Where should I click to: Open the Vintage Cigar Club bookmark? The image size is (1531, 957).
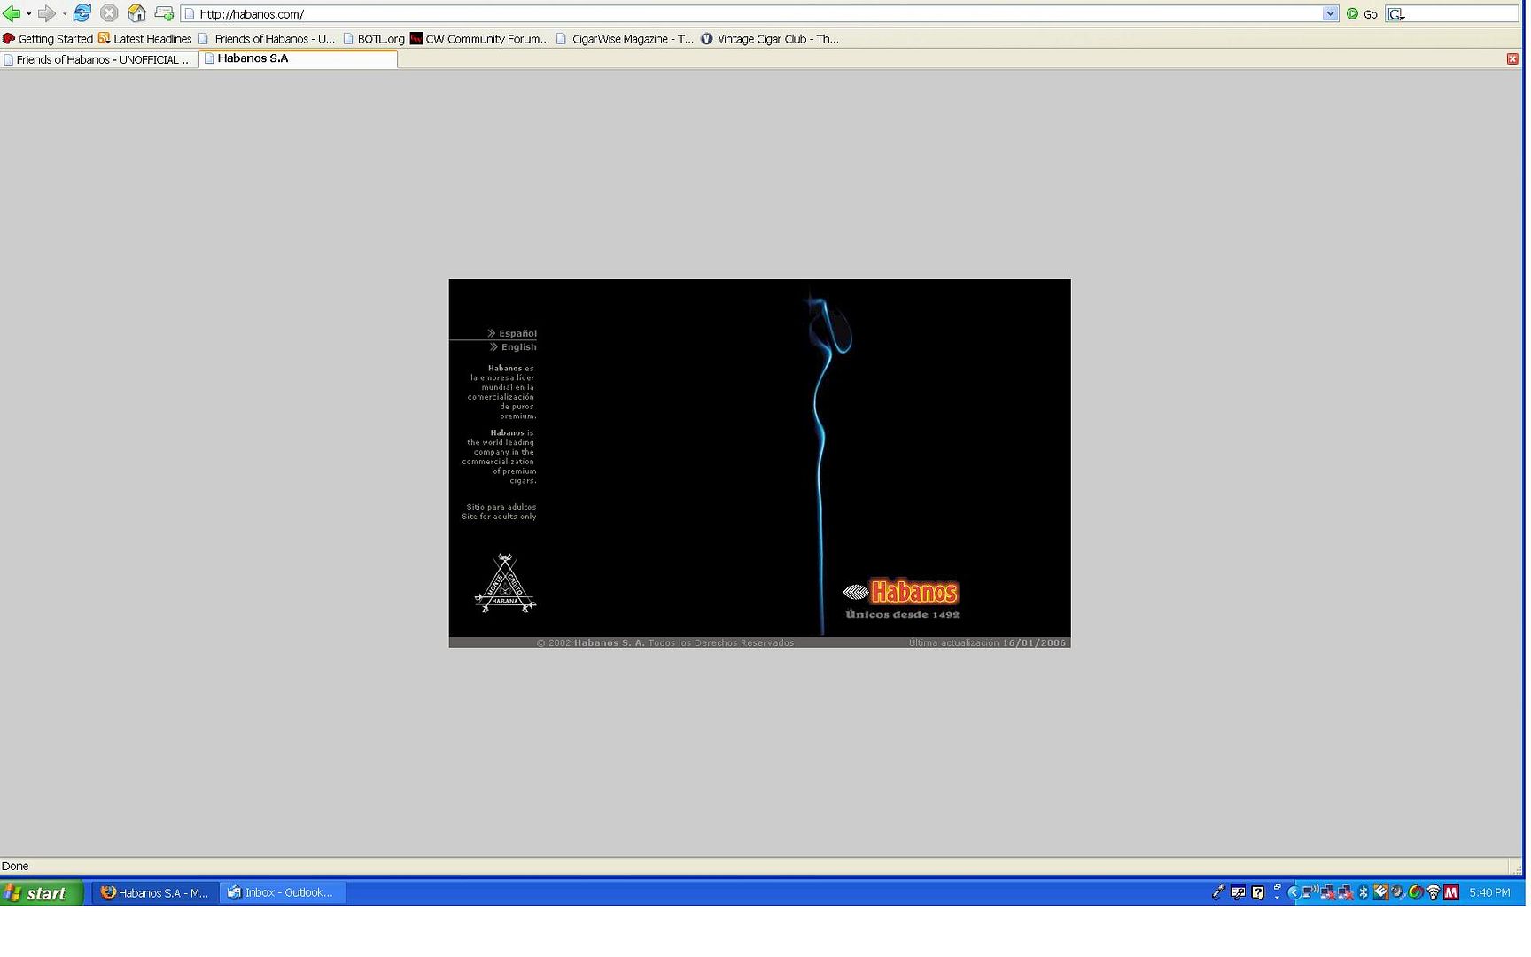click(x=770, y=39)
